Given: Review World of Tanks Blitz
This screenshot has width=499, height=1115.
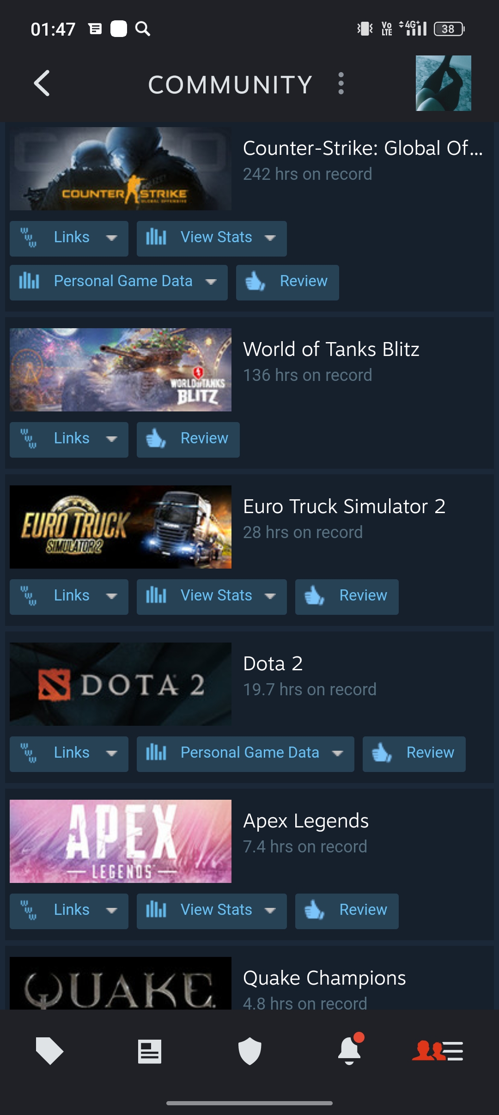Looking at the screenshot, I should [188, 440].
